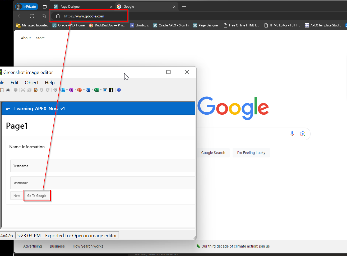Viewport: 347px width, 256px height.
Task: Open Free Online HTML Editor bookmark
Action: point(241,25)
